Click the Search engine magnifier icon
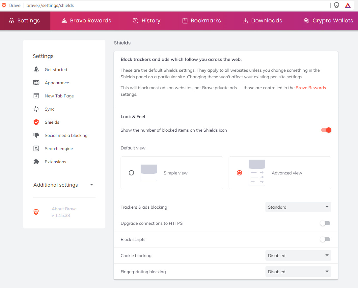This screenshot has height=288, width=358. click(x=36, y=148)
